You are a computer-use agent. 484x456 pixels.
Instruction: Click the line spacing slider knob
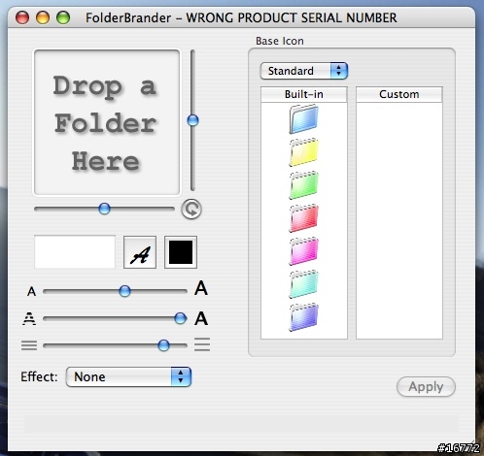pyautogui.click(x=163, y=345)
